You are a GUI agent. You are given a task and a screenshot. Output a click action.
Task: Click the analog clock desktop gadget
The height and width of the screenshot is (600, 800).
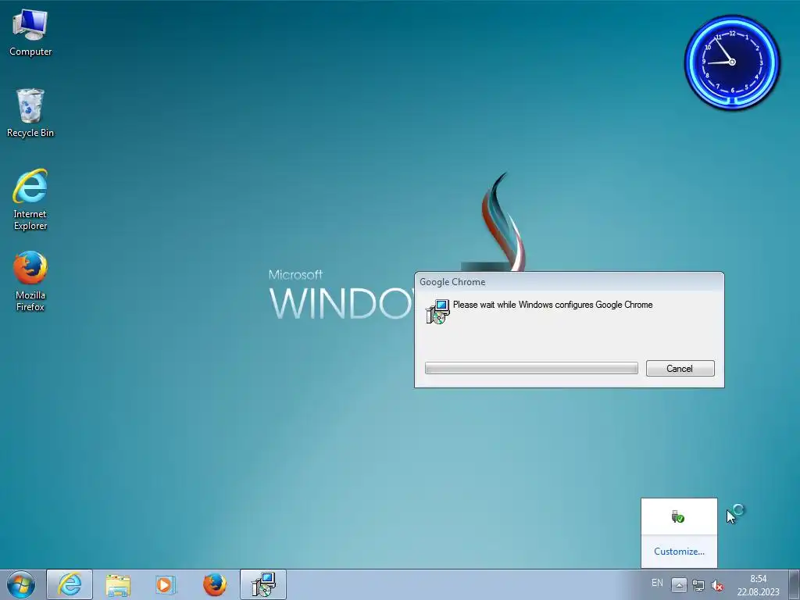pyautogui.click(x=732, y=62)
